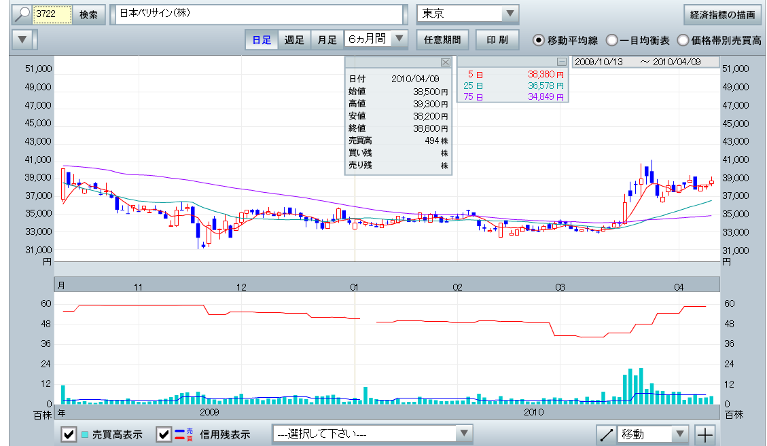
Task: Open the 6ヵ月間 period dropdown
Action: pyautogui.click(x=399, y=39)
